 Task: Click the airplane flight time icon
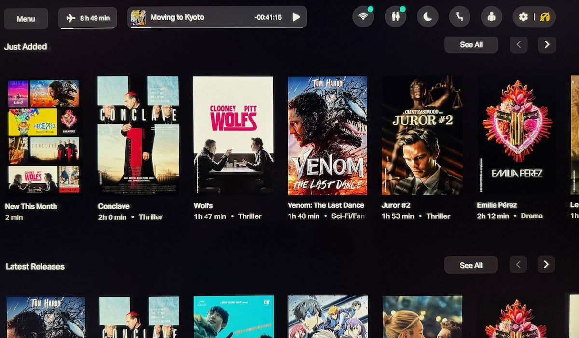[87, 18]
